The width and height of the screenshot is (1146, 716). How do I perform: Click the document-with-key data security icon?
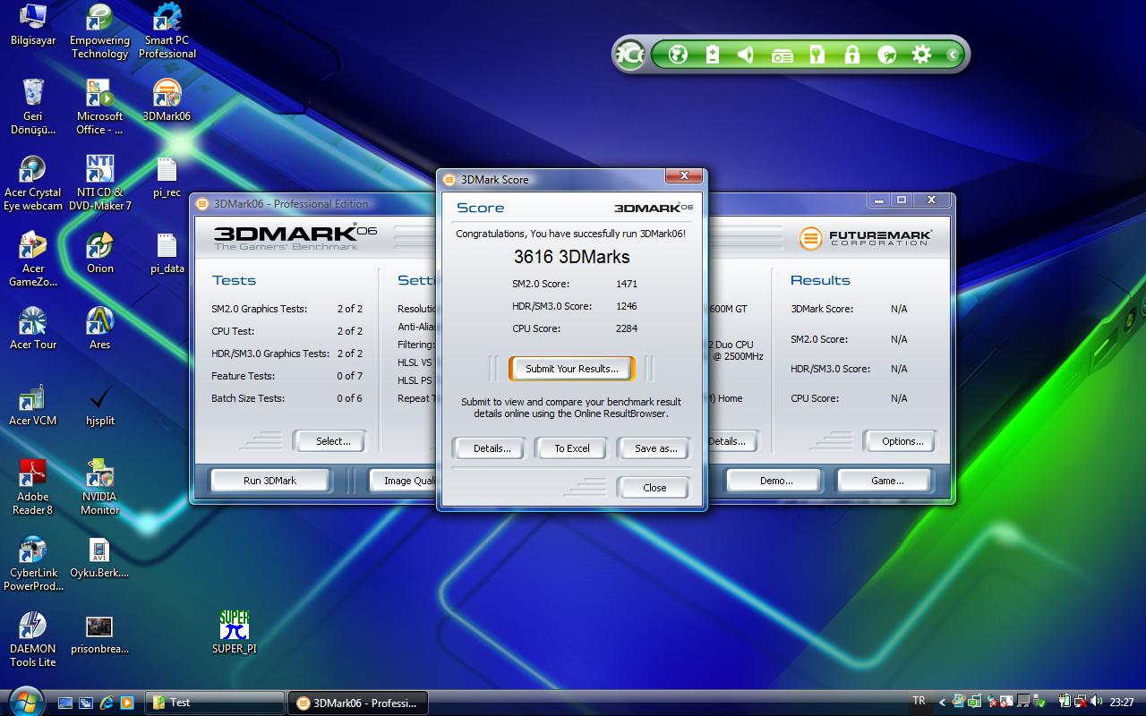[817, 55]
